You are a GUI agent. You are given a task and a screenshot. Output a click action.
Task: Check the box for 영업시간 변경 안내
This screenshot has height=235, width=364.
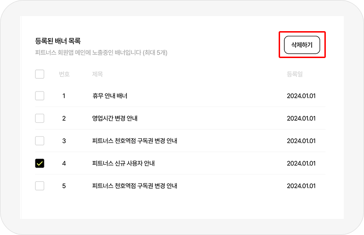point(40,118)
